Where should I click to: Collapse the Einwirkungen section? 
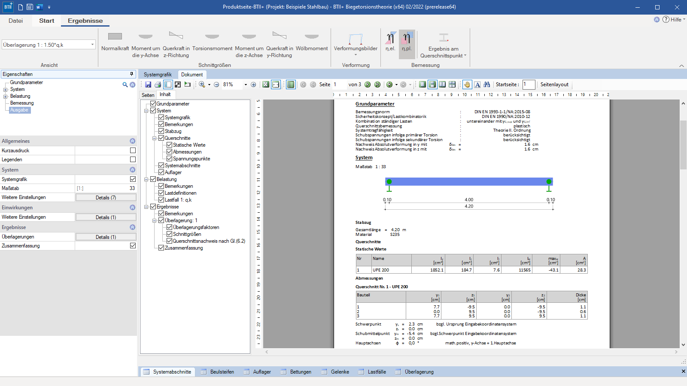coord(132,208)
